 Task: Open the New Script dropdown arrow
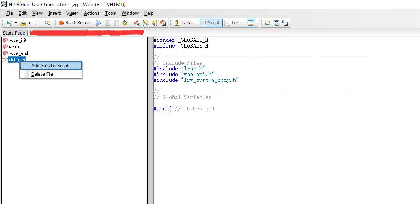(x=16, y=23)
